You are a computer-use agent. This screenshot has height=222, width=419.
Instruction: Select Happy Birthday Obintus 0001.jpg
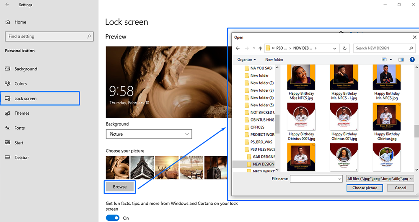point(301,122)
